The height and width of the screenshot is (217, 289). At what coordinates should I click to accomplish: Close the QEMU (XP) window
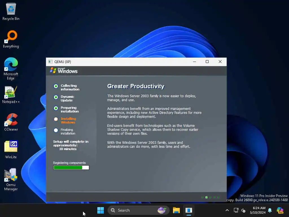(x=220, y=62)
